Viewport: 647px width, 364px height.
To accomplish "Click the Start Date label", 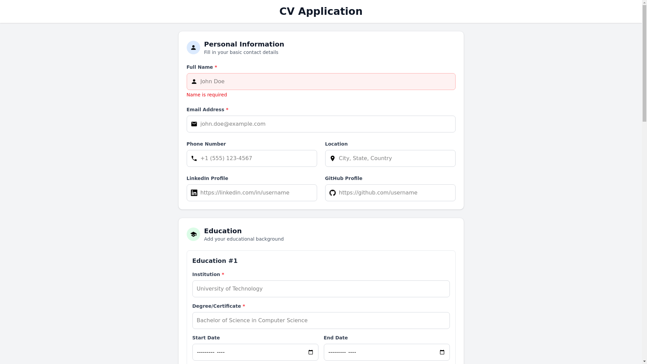I will tap(206, 338).
